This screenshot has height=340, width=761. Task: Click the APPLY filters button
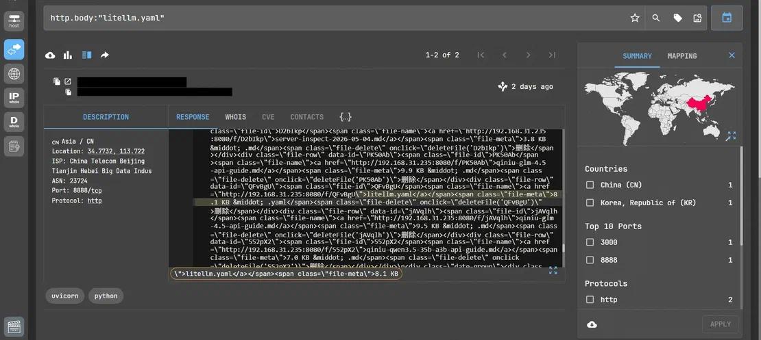(721, 324)
